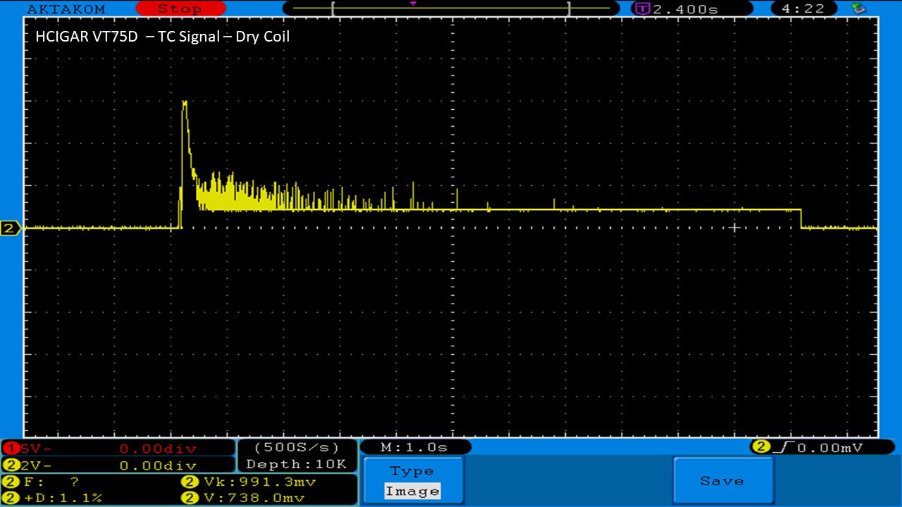Click the 2.400s horizontal trigger time readout
902x507 pixels.
685,9
